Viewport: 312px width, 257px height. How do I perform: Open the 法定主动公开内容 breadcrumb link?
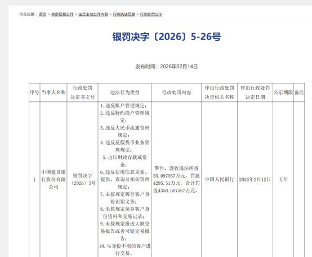click(x=93, y=14)
